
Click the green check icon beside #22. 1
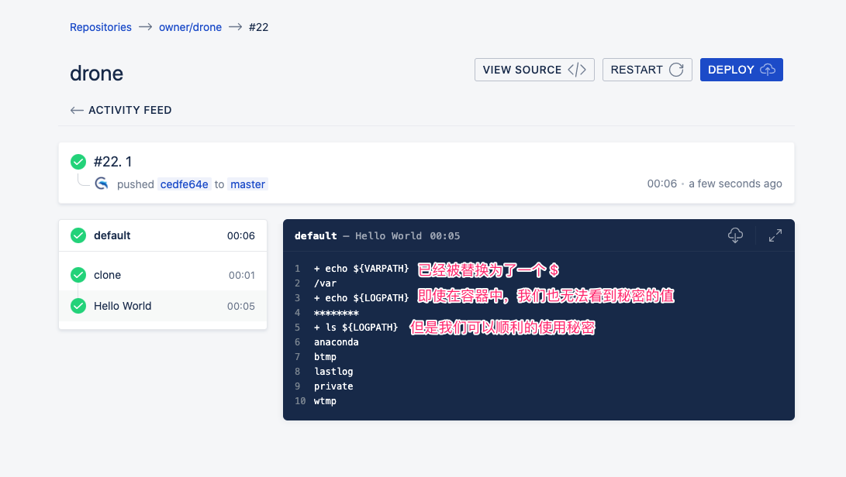point(78,162)
